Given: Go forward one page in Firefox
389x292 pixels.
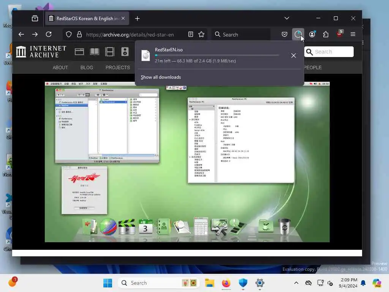Looking at the screenshot, I should click(x=35, y=34).
